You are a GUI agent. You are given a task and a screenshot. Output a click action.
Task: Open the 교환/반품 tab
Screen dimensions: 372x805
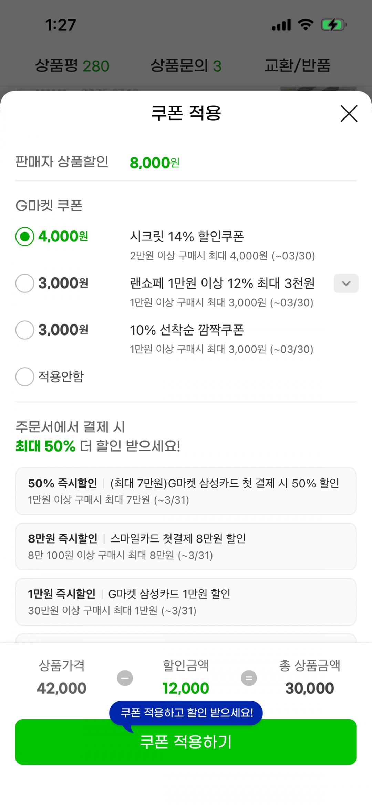coord(297,65)
